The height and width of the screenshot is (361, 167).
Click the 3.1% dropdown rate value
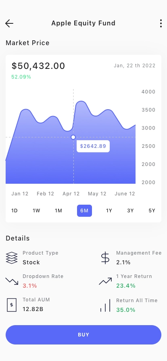click(30, 286)
